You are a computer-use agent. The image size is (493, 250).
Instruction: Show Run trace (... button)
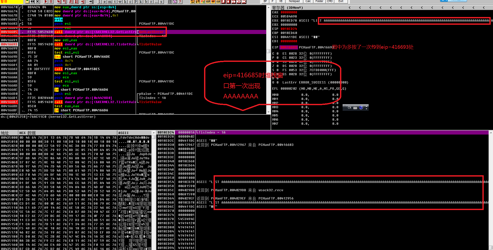pyautogui.click(x=156, y=2)
